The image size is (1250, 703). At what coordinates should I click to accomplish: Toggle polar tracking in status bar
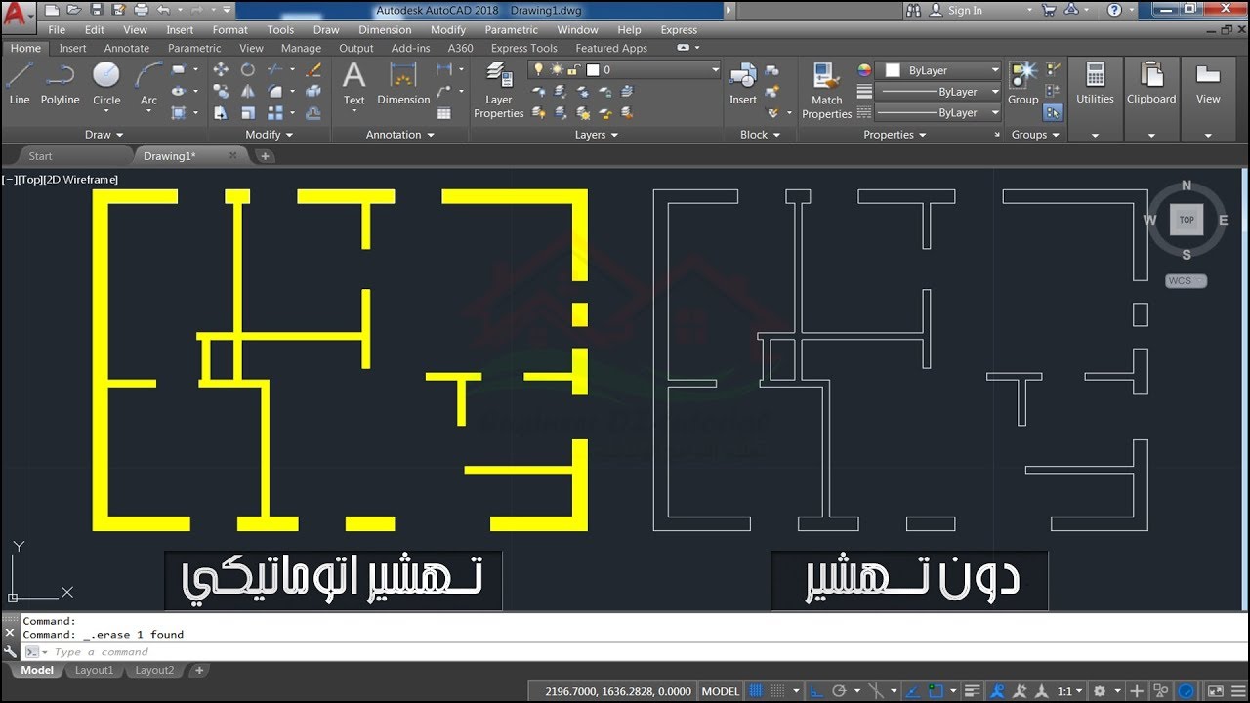tap(839, 691)
